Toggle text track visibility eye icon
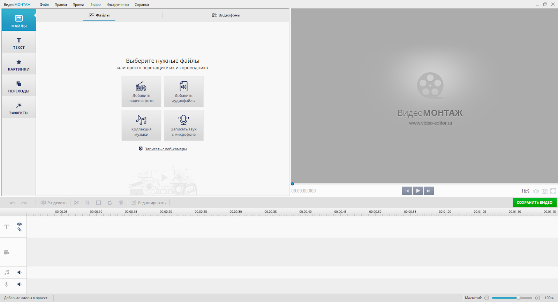 click(20, 224)
